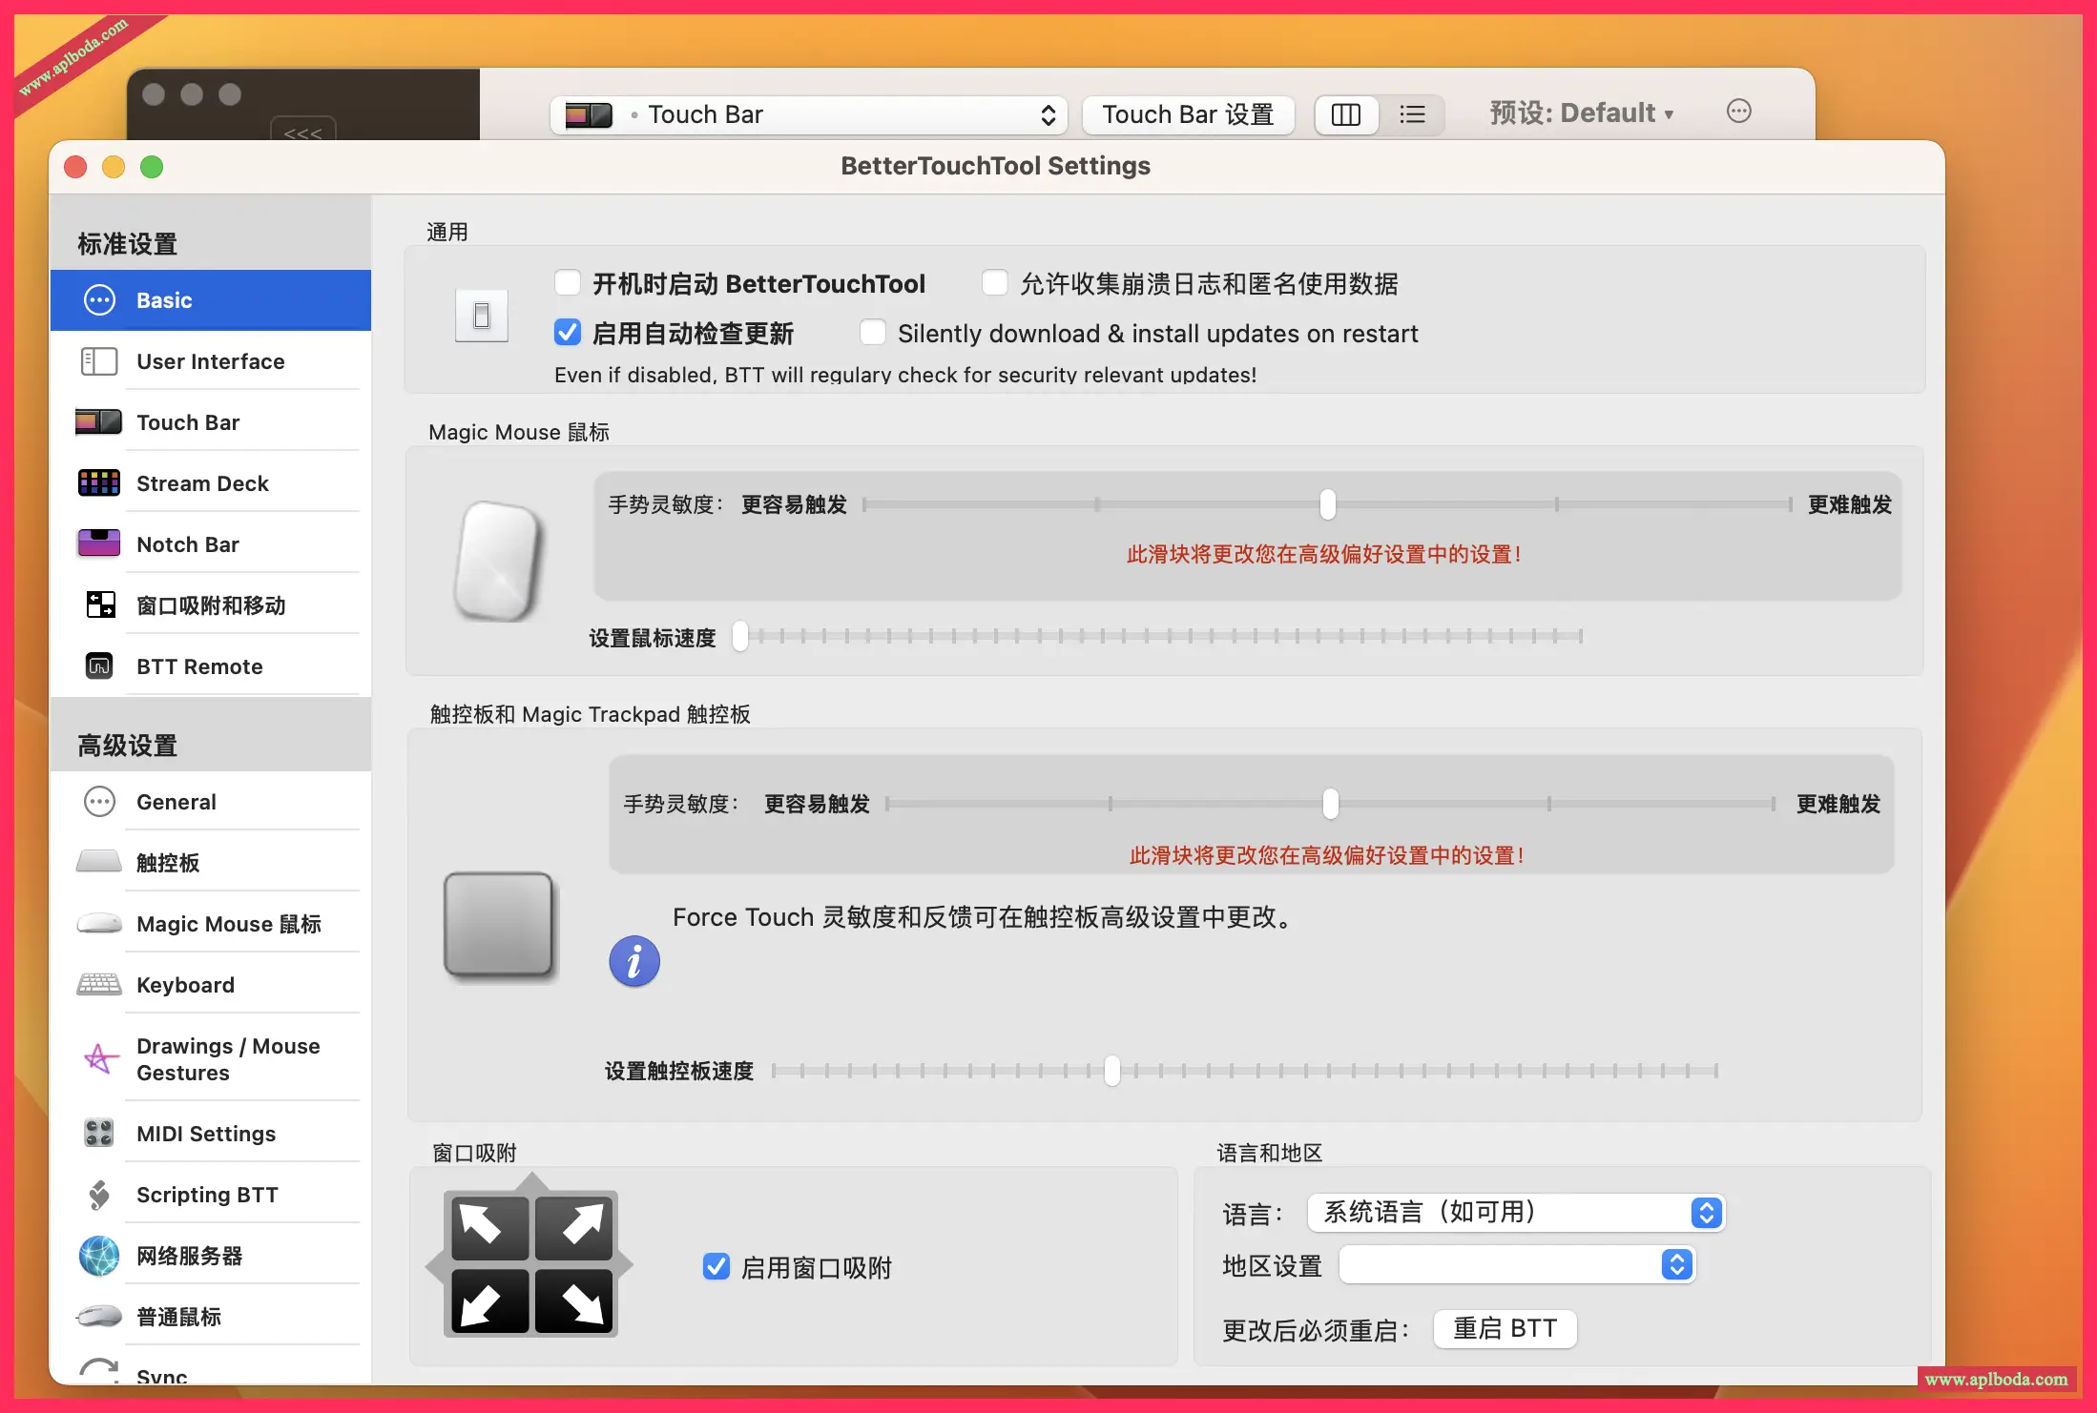Click the Notch Bar purple icon
The image size is (2097, 1413).
tap(99, 543)
